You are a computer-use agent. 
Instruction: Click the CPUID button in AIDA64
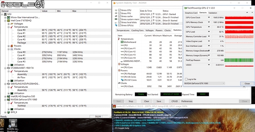pos(175,101)
